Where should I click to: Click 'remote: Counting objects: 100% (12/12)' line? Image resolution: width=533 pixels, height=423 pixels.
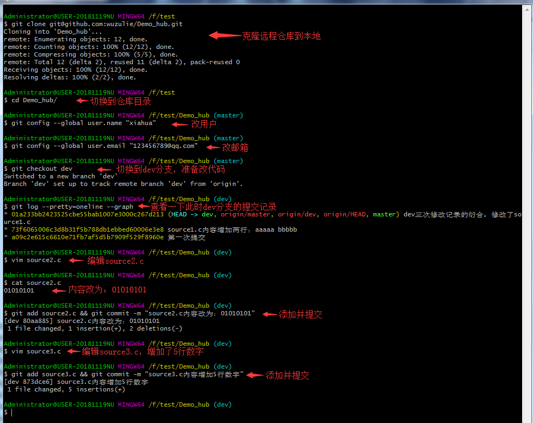[89, 47]
